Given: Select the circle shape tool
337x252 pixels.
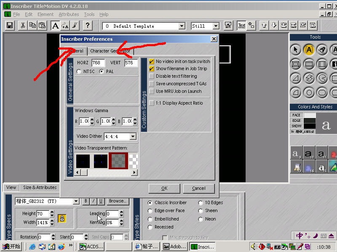Looking at the screenshot, I should click(309, 92).
